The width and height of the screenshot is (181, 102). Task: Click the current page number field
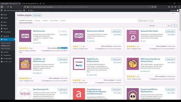pyautogui.click(x=165, y=26)
